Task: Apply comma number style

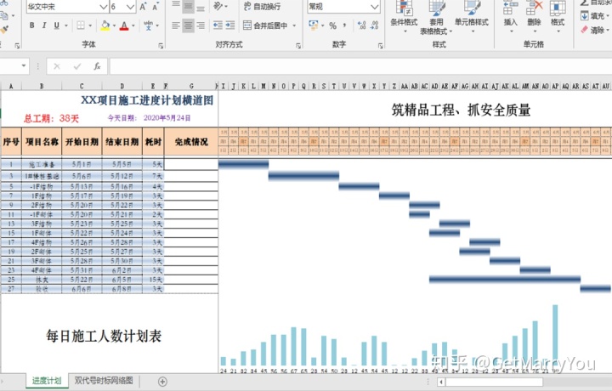Action: click(x=344, y=25)
